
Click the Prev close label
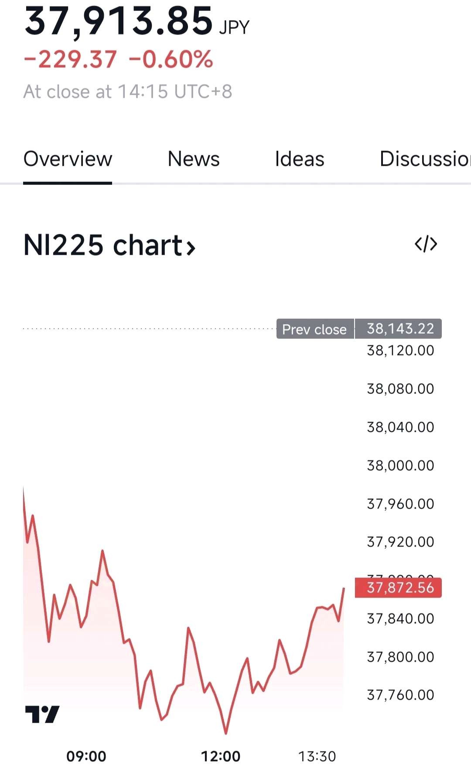pyautogui.click(x=315, y=329)
